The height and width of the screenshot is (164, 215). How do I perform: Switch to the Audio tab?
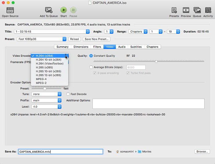(122, 47)
